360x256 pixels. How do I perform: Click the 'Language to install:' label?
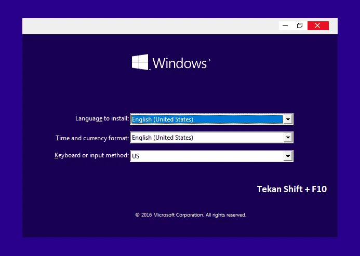[102, 118]
